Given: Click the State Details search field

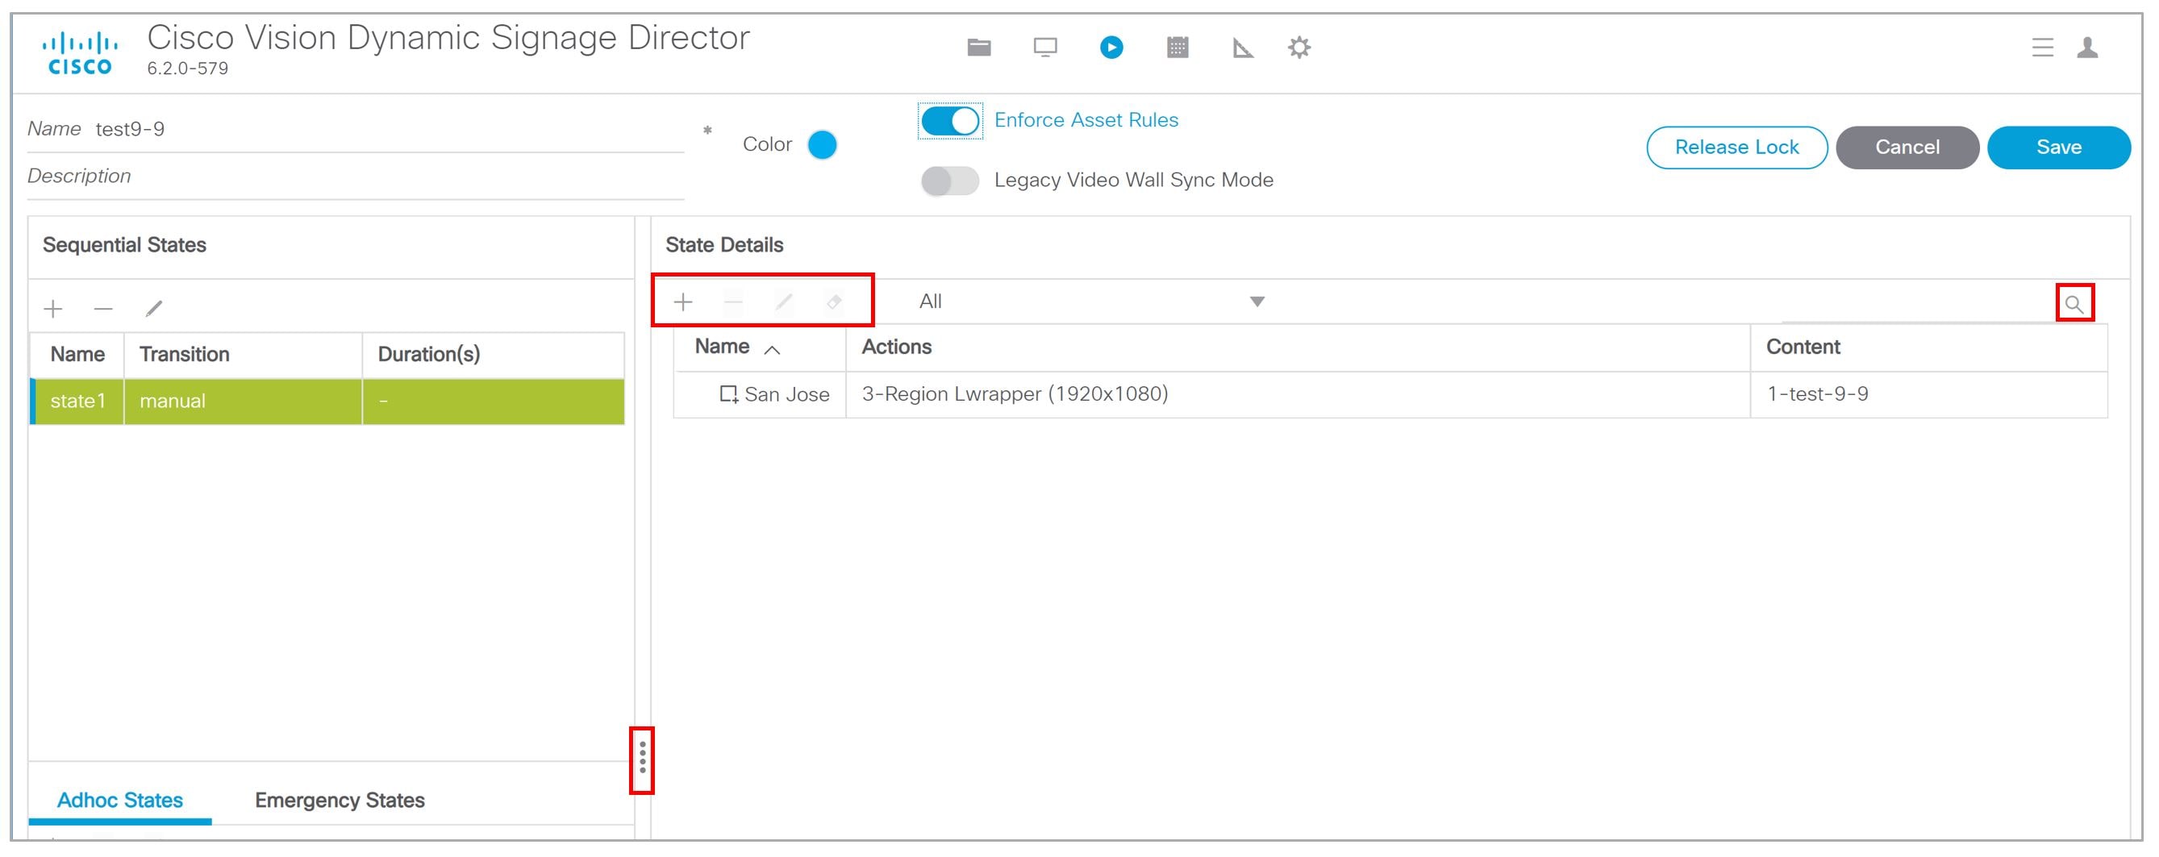Looking at the screenshot, I should click(x=1918, y=304).
